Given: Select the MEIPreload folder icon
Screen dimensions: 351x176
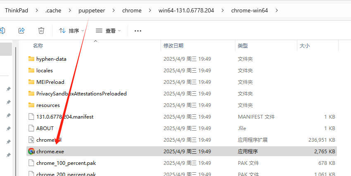Looking at the screenshot, I should tap(31, 82).
